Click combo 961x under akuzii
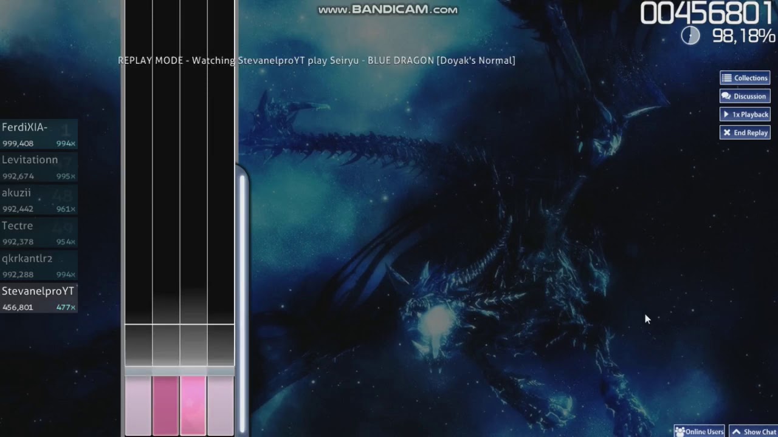 tap(66, 209)
